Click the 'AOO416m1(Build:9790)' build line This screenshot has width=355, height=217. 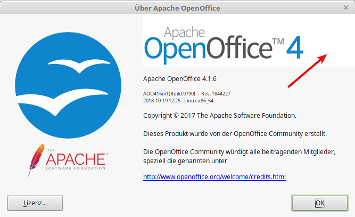[187, 94]
